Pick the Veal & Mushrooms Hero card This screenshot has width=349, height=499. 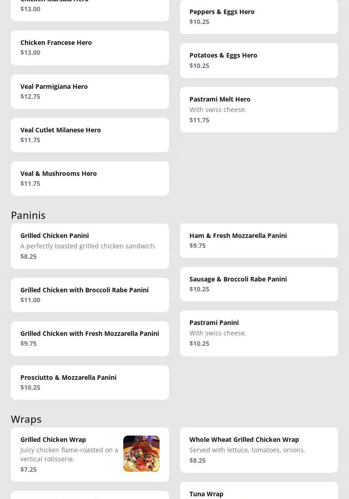point(90,178)
